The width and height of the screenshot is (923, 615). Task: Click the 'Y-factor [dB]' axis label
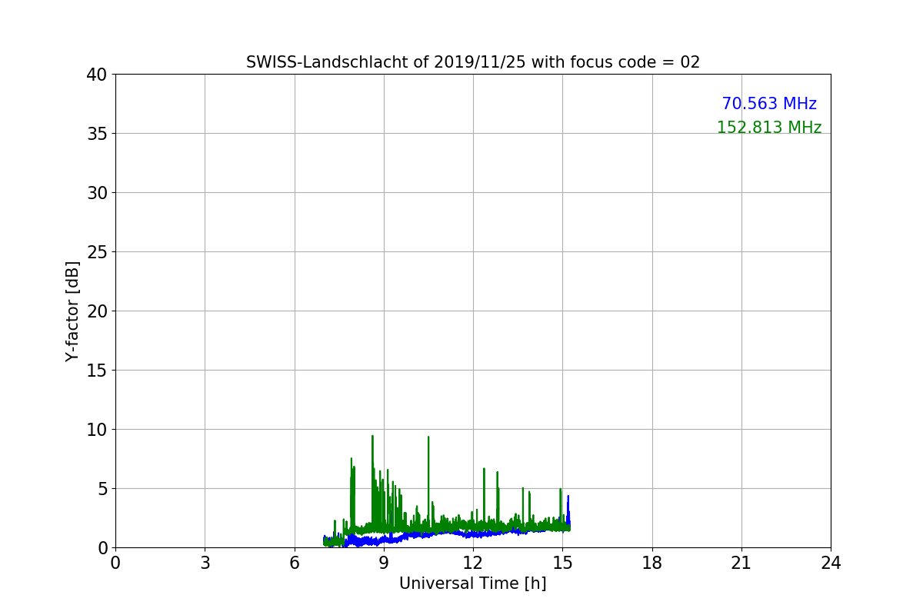click(72, 311)
